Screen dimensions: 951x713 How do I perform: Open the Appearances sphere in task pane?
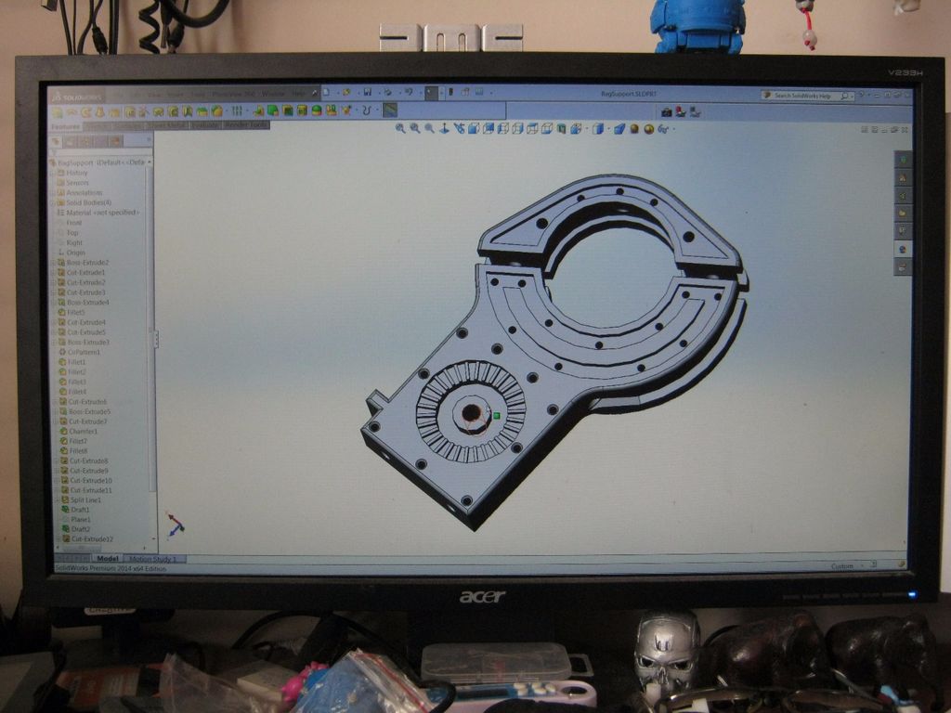pos(903,249)
